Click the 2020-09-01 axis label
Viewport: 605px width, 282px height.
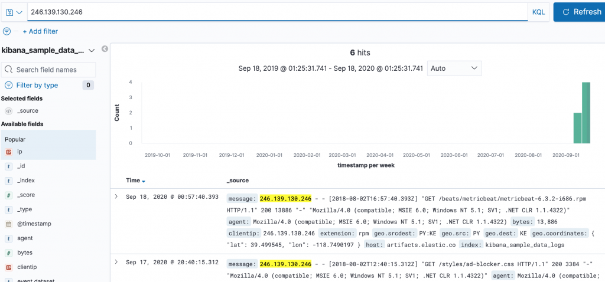click(x=565, y=155)
